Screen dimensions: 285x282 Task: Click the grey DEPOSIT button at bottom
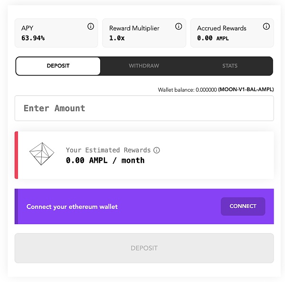pos(144,248)
